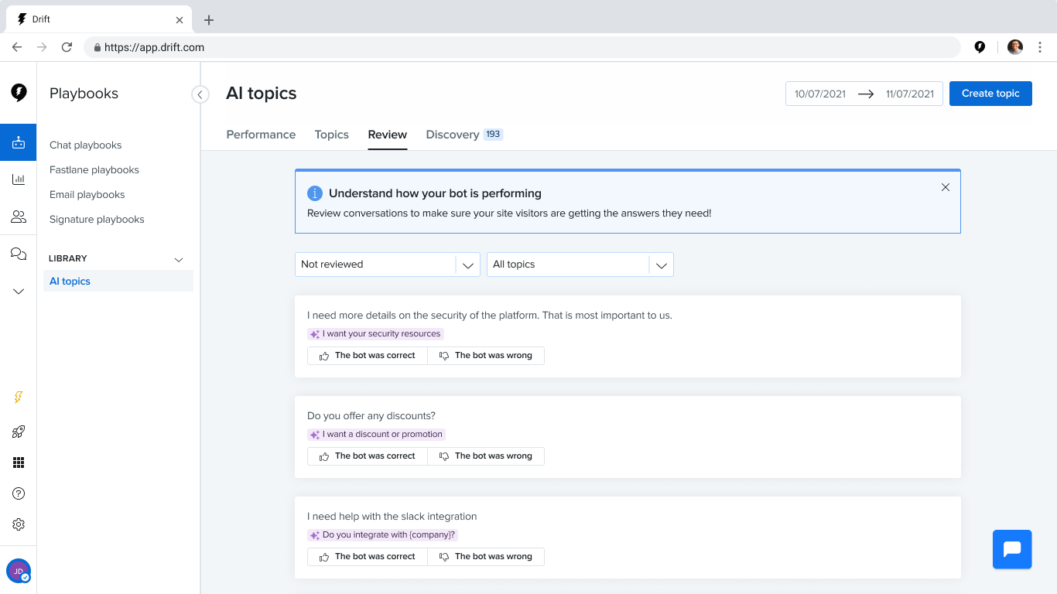Viewport: 1057px width, 594px height.
Task: Open the Not reviewed filter dropdown
Action: [x=388, y=265]
